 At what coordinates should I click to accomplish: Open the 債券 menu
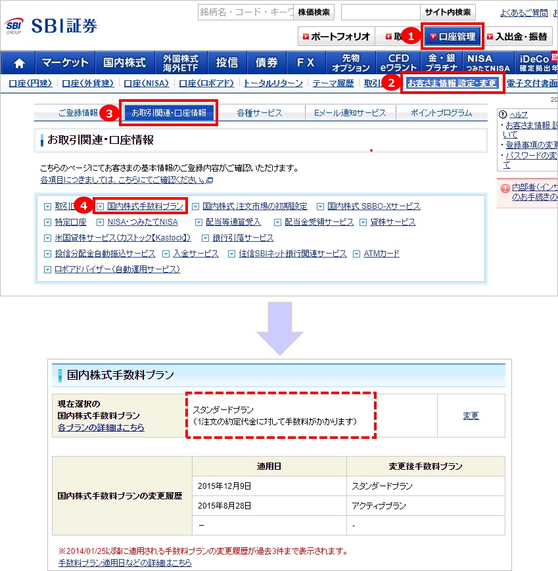point(267,62)
